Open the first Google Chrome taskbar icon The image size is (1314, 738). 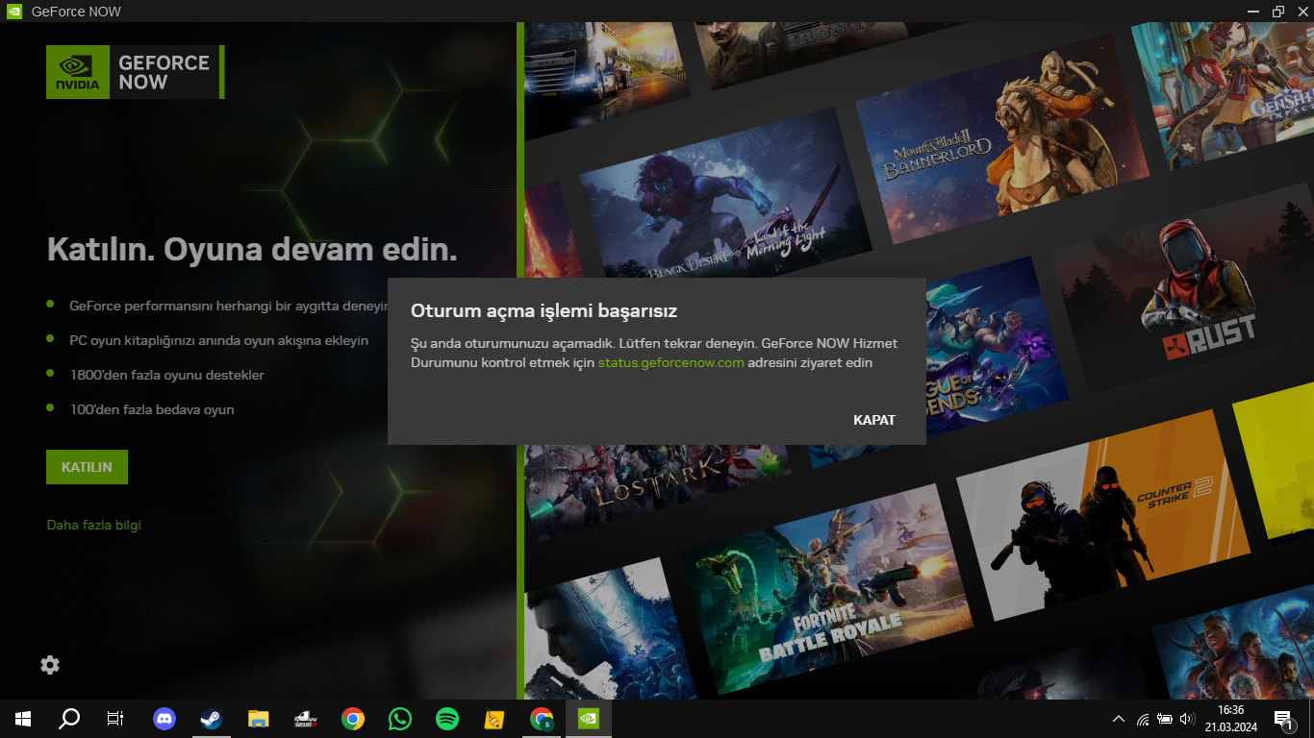[353, 719]
